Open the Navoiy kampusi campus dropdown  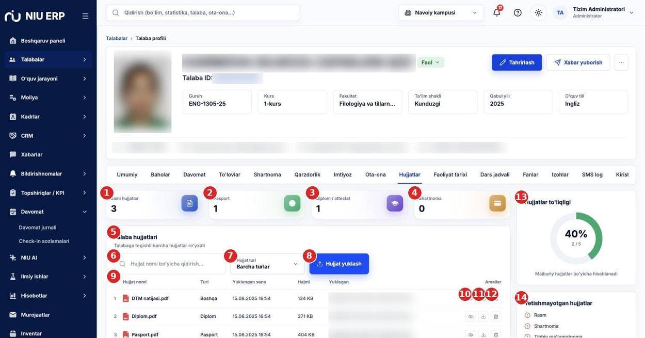click(x=441, y=12)
